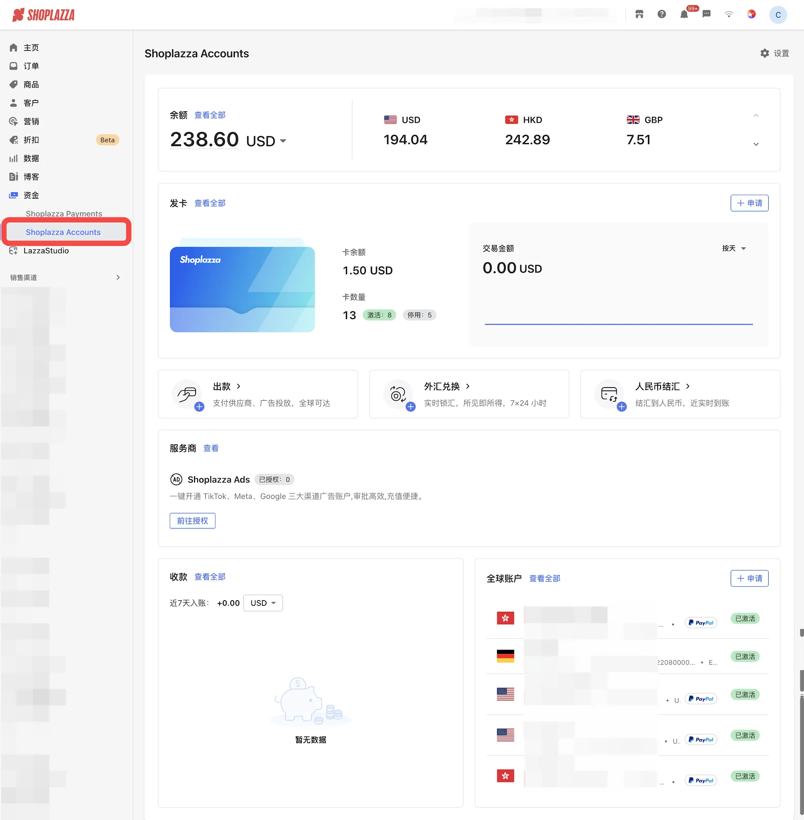Click the USD flag balance entry
The height and width of the screenshot is (820, 804).
pos(405,131)
